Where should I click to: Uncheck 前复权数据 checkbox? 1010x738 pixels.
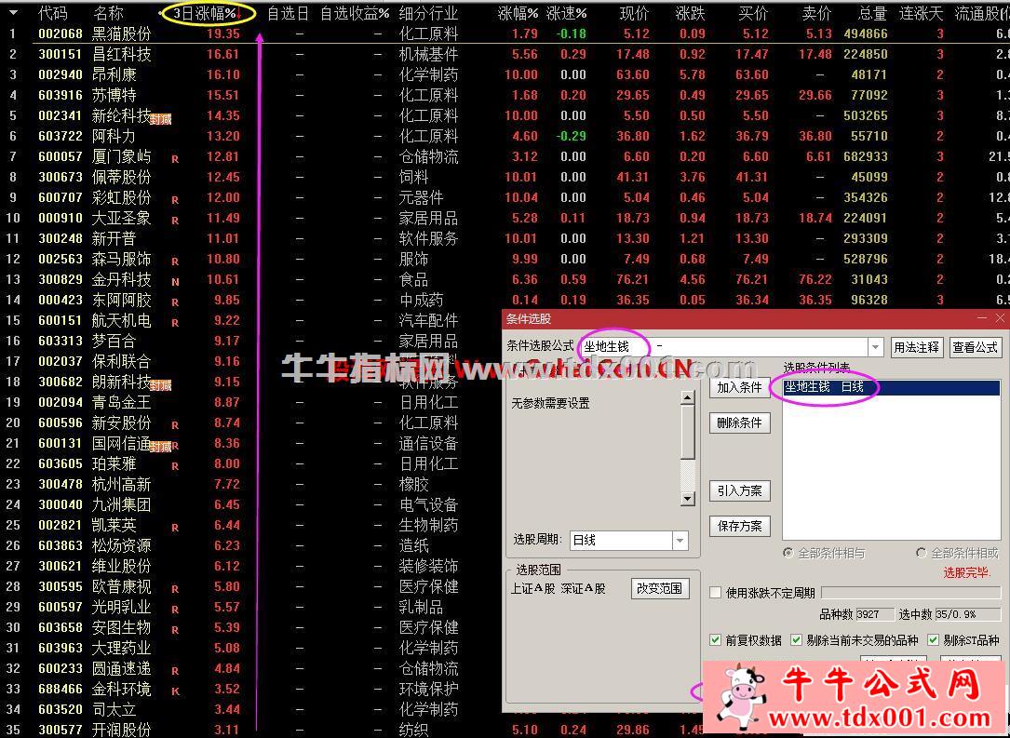715,640
